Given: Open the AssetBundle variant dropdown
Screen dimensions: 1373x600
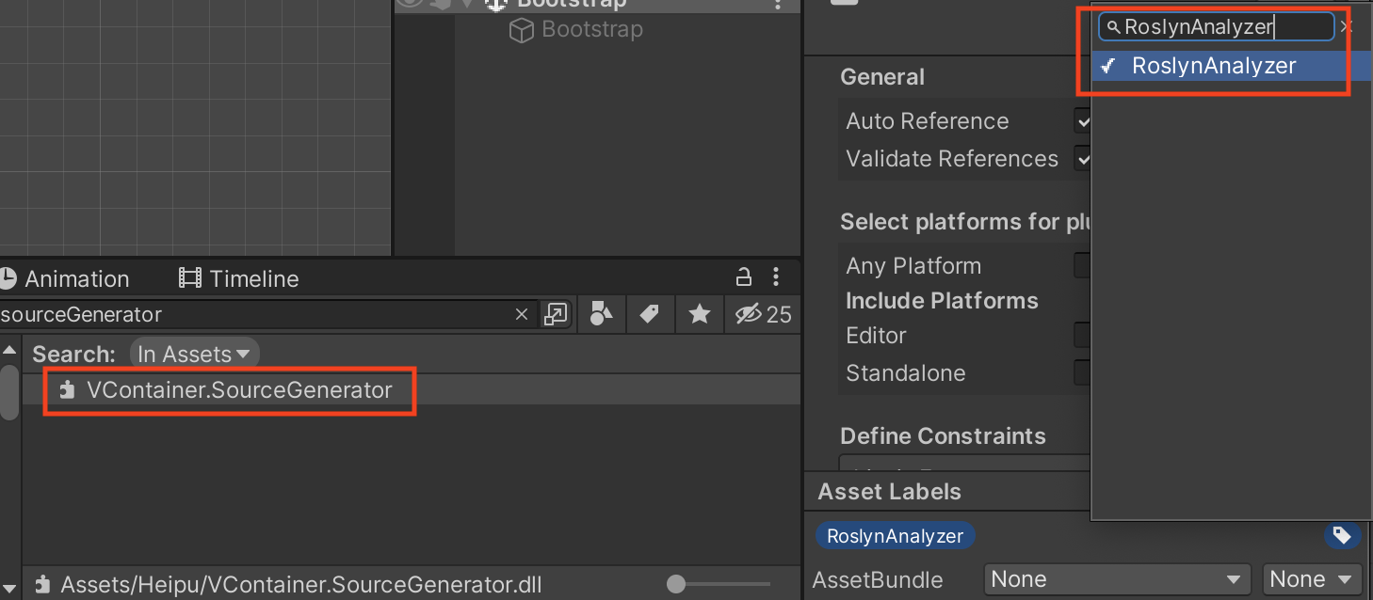Looking at the screenshot, I should (1311, 579).
